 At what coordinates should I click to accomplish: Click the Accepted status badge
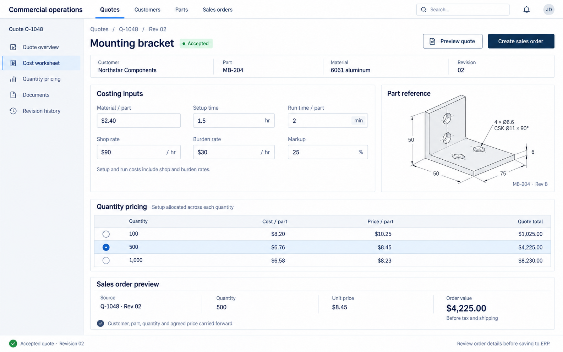pyautogui.click(x=196, y=44)
